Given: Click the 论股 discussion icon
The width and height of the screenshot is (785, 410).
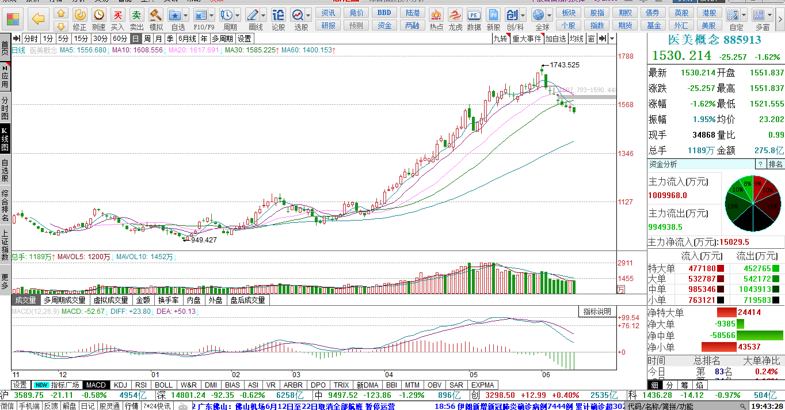Looking at the screenshot, I should [278, 19].
